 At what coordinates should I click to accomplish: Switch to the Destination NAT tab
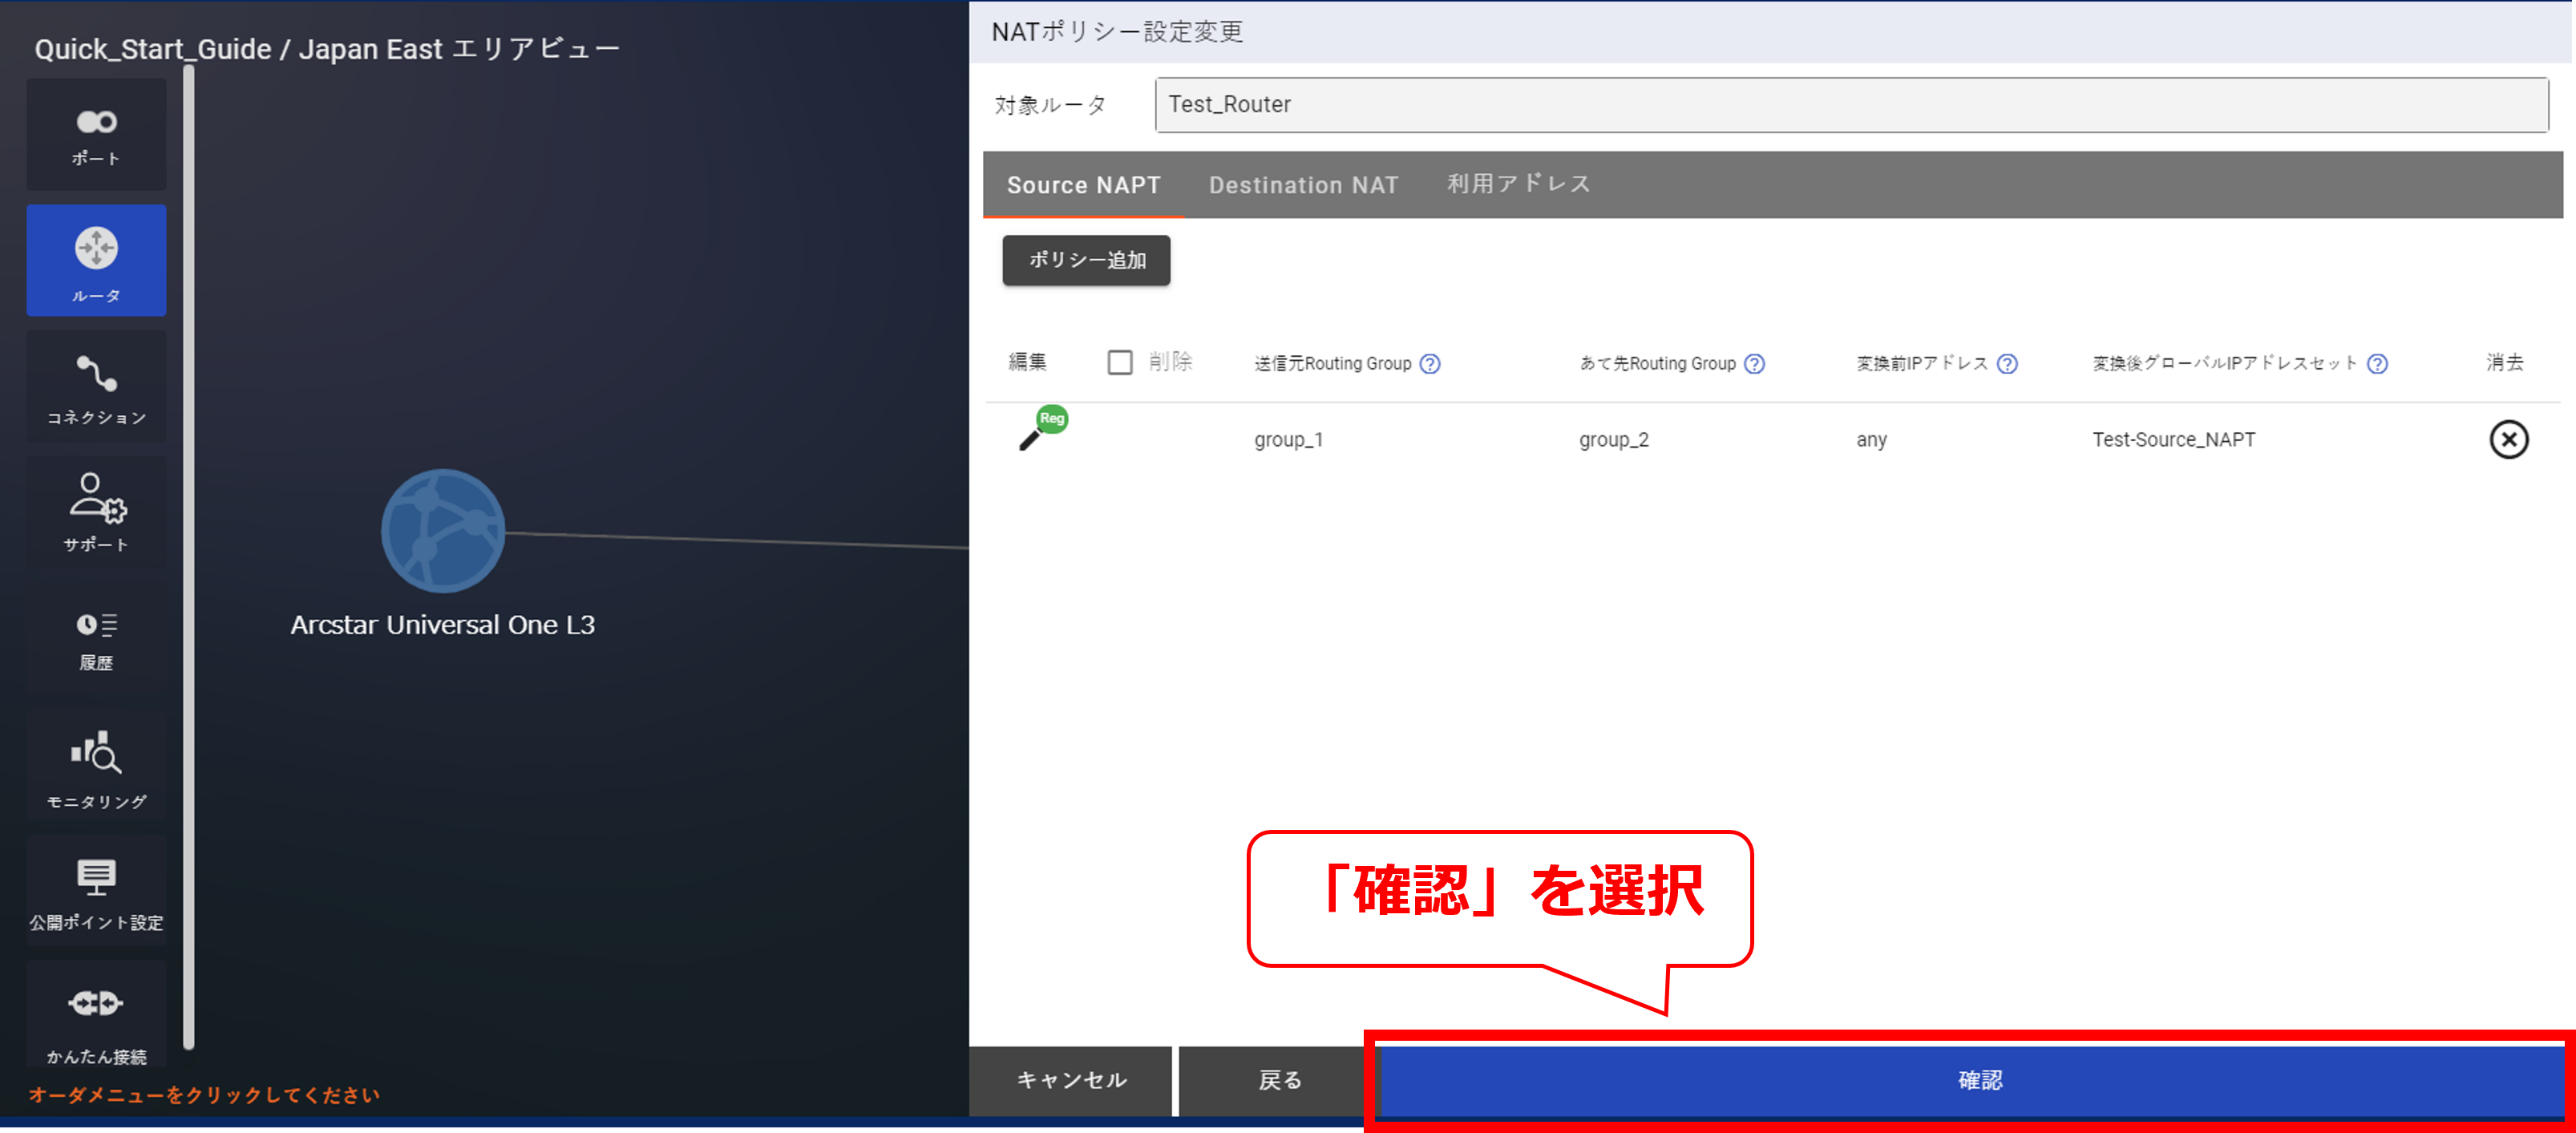1303,185
